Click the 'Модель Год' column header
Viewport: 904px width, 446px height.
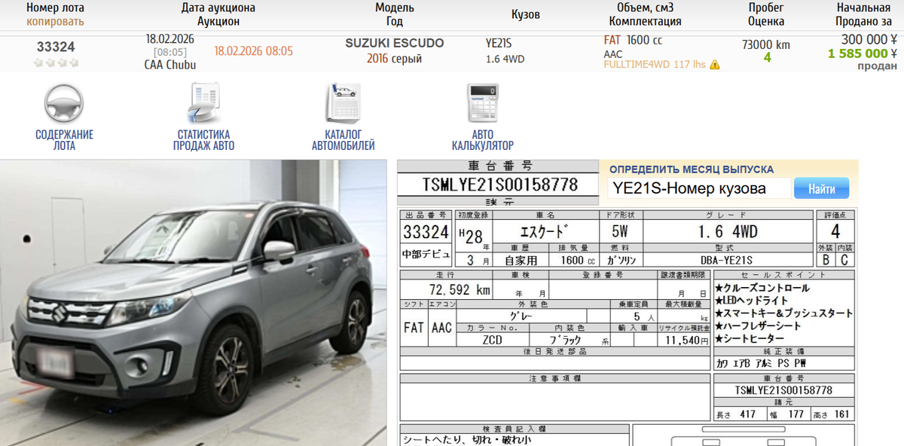(395, 14)
